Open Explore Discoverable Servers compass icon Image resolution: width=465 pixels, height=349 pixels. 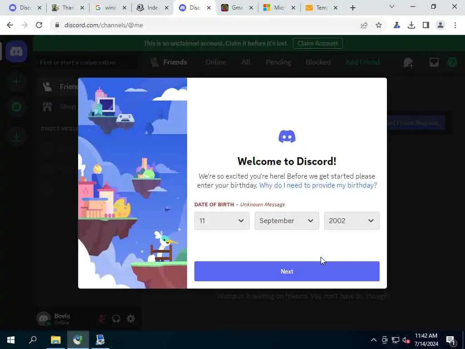16,106
